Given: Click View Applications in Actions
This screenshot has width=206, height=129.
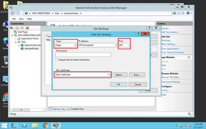Looking at the screenshot, I should (170, 49).
